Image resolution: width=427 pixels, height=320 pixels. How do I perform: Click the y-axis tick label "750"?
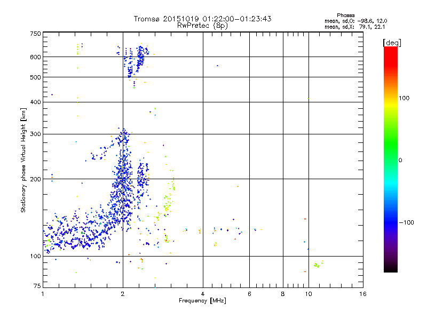pyautogui.click(x=35, y=34)
